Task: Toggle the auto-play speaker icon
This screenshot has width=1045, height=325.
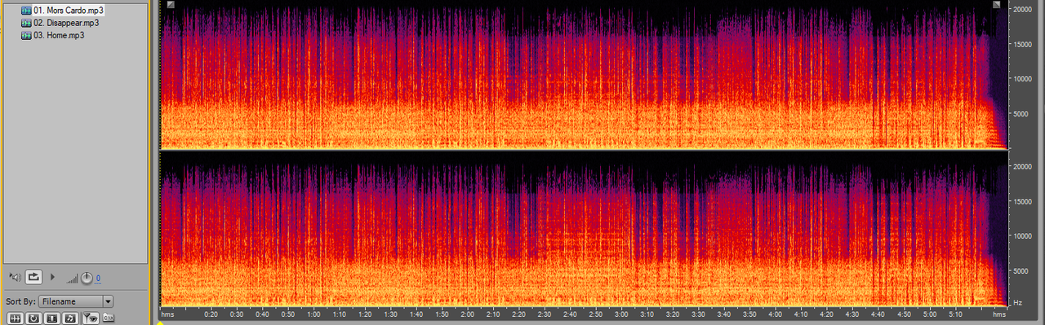Action: pyautogui.click(x=16, y=277)
